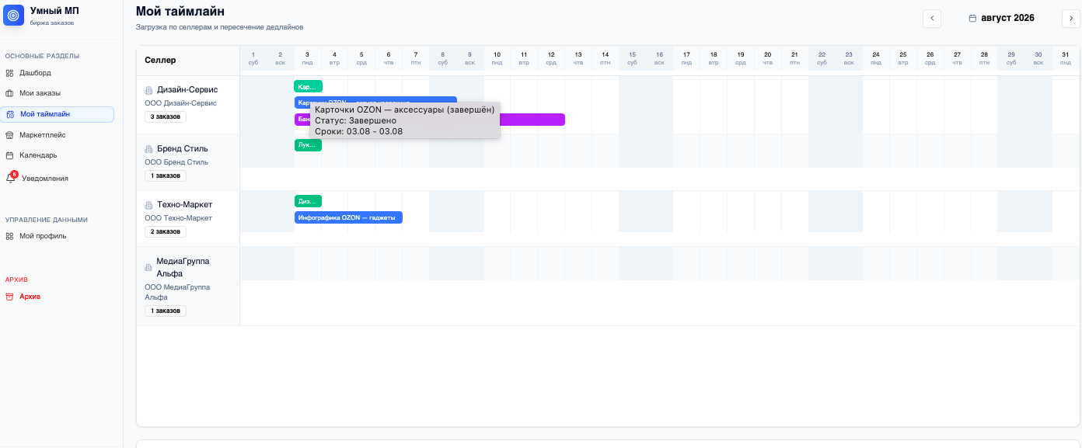Click the building icon beside Бренд Стиль
This screenshot has width=1082, height=448.
tap(148, 149)
